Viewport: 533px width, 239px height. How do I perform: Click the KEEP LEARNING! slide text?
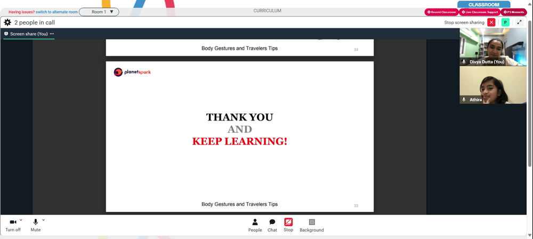240,141
